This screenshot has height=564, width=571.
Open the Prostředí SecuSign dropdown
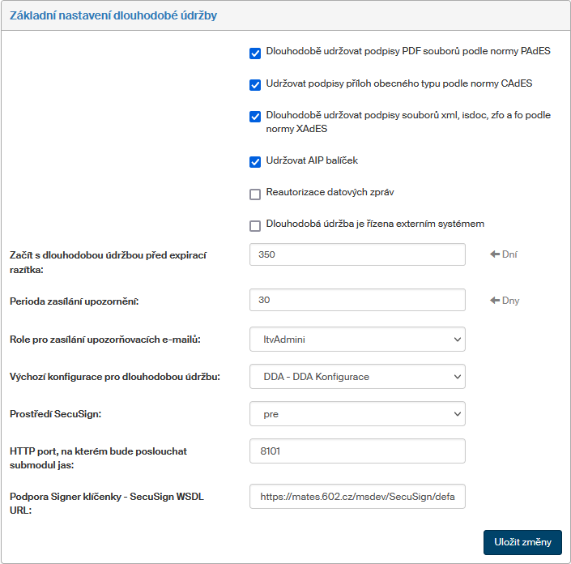(x=357, y=413)
